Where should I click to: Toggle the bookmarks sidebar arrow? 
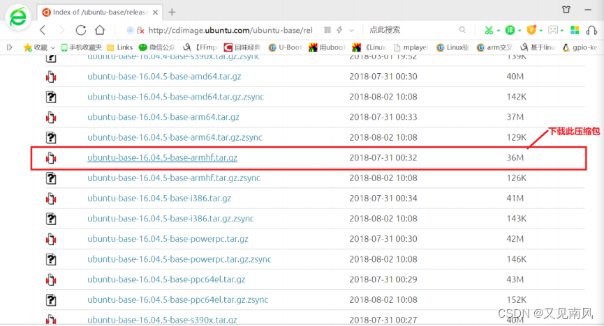point(10,47)
